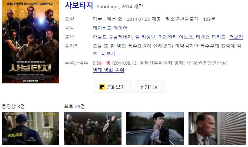248x147 pixels.
Task: Expand the plot summary with 더보기
Action: coord(108,54)
